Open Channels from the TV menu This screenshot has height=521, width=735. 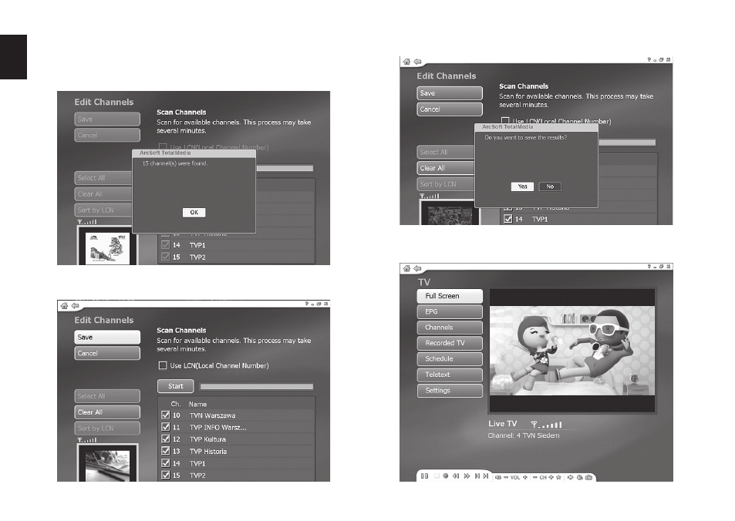pyautogui.click(x=450, y=328)
